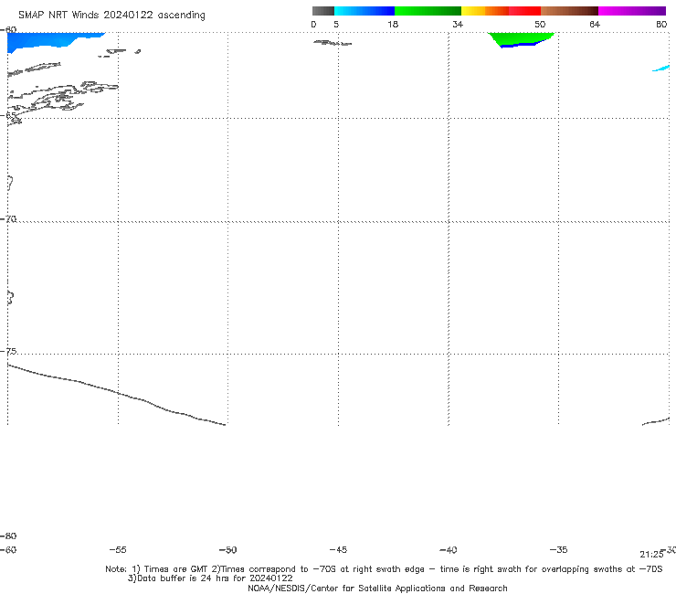Click the "NOAA/NESDIS/Center for Satellite Applications and Research" credit
This screenshot has width=676, height=594.
(377, 588)
